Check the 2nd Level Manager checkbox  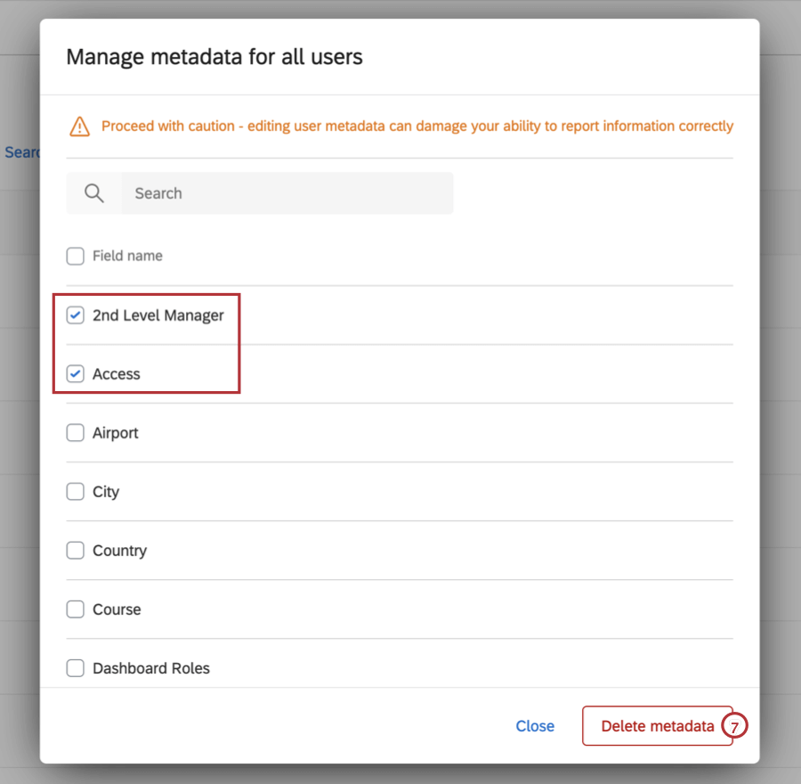[x=75, y=314]
